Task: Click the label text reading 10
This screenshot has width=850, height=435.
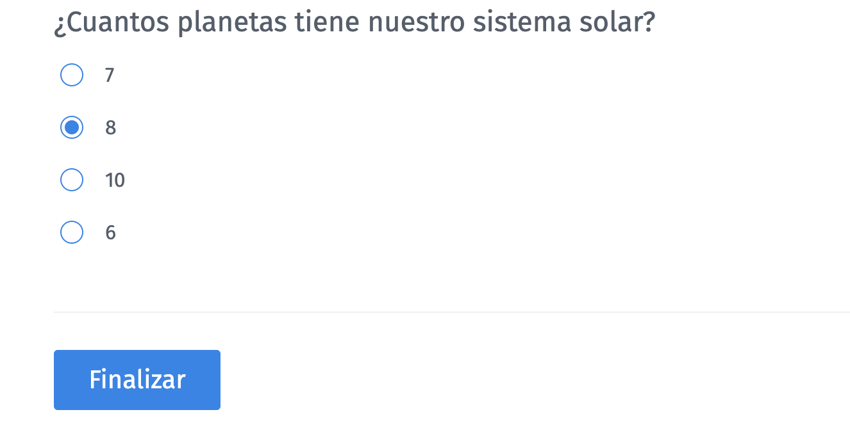Action: [114, 180]
